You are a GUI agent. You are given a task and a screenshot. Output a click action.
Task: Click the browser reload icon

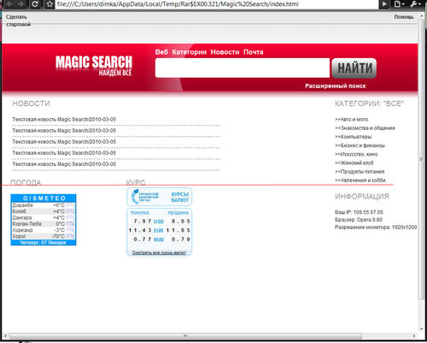point(35,4)
